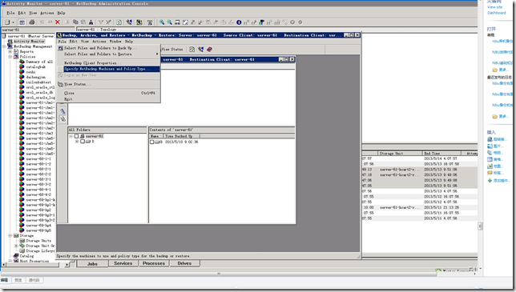Open the View site link
The height and width of the screenshot is (292, 516).
pos(494,7)
